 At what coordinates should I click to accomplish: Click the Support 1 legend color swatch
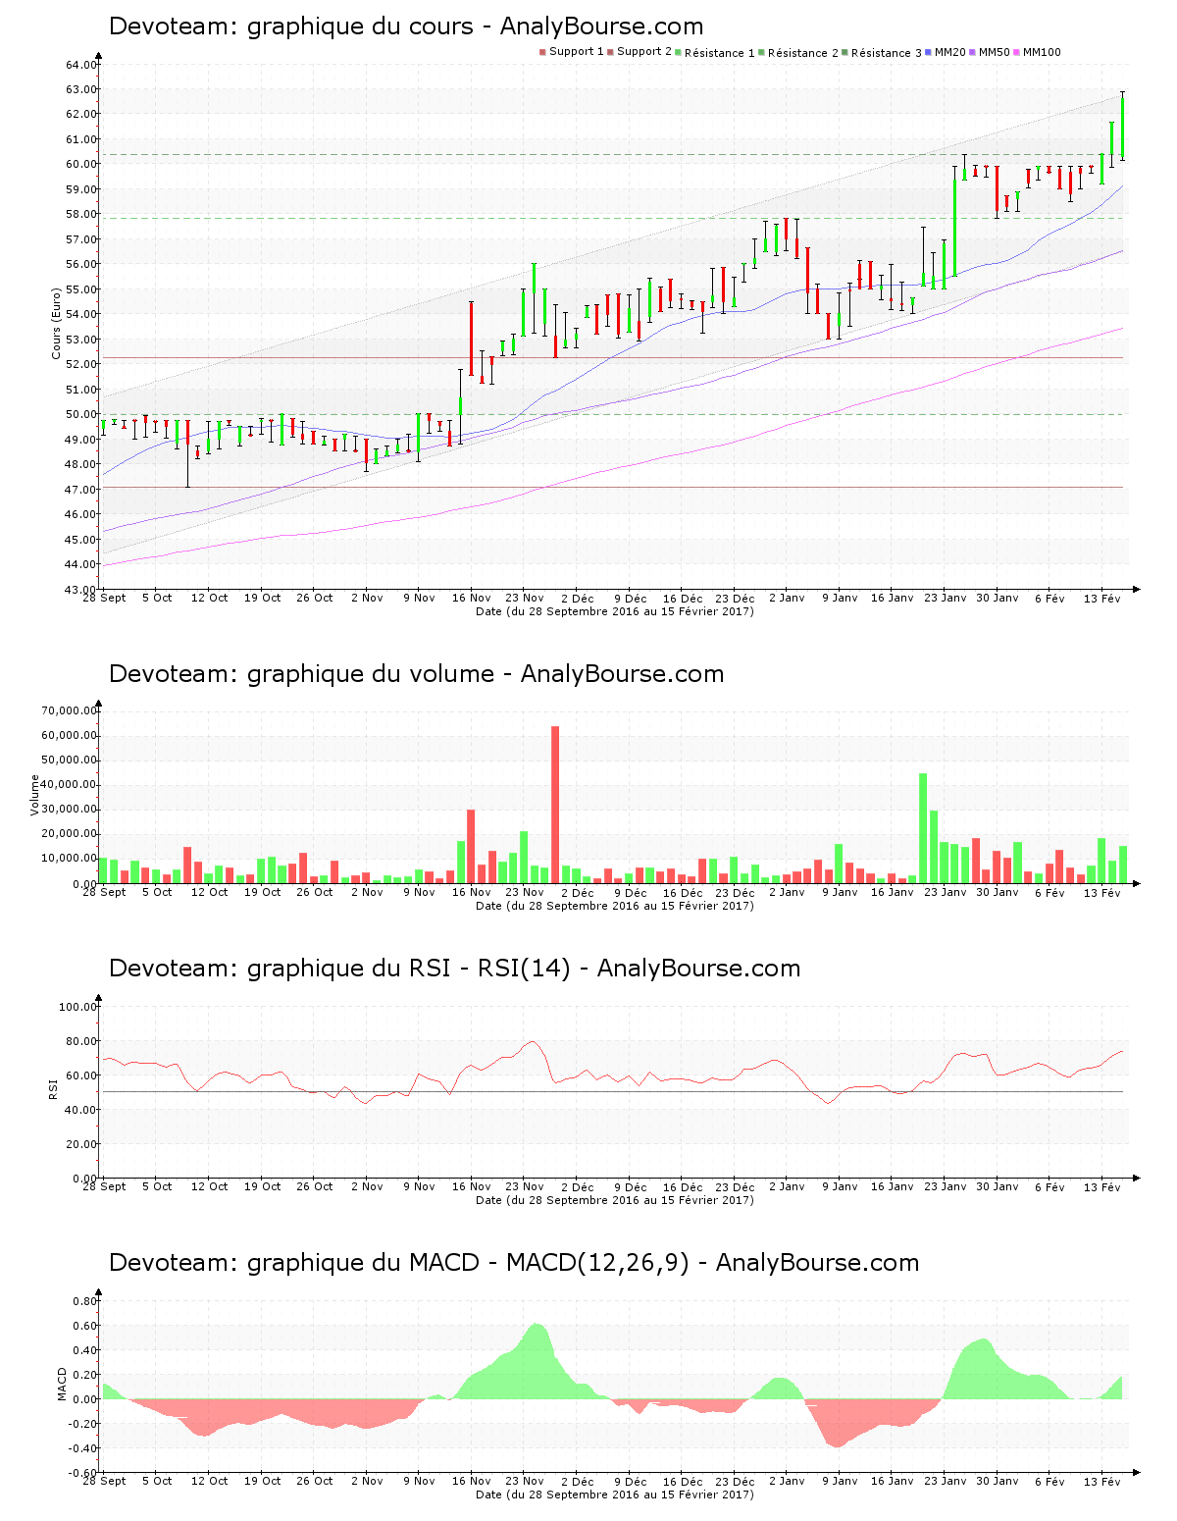coord(542,52)
